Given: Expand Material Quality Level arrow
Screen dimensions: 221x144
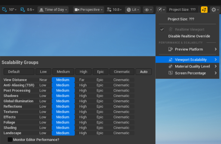Looking at the screenshot, I should [x=215, y=66].
